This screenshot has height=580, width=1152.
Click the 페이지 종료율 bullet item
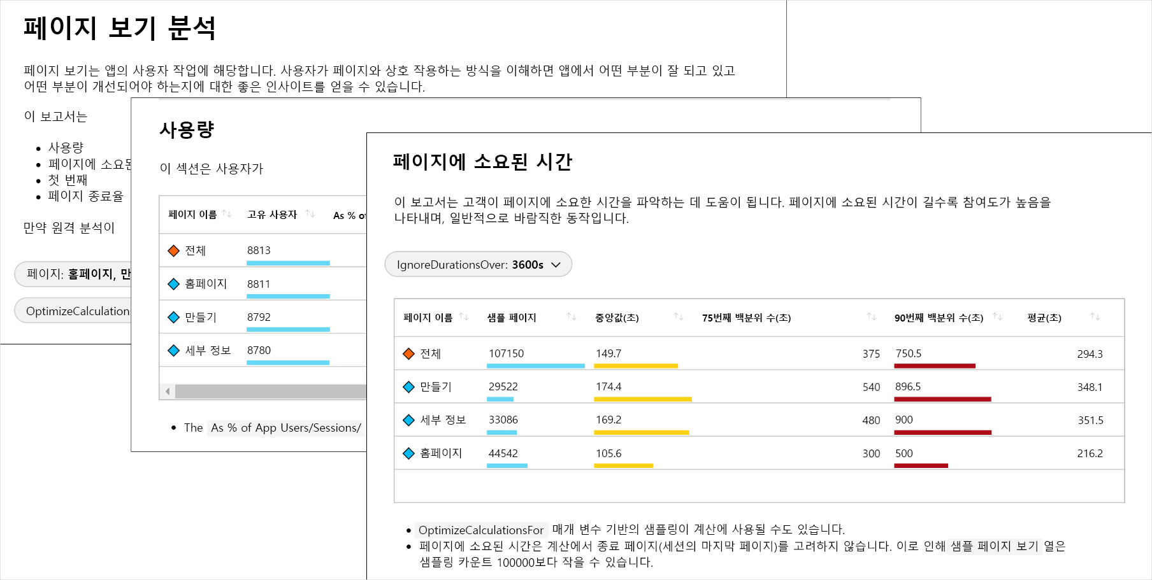click(x=85, y=196)
